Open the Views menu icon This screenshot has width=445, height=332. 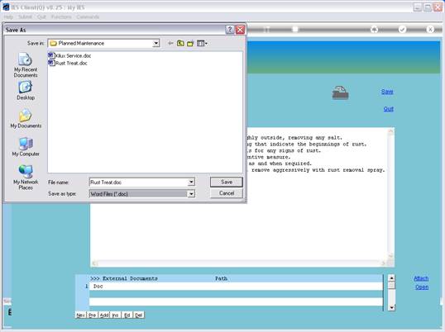[x=202, y=43]
